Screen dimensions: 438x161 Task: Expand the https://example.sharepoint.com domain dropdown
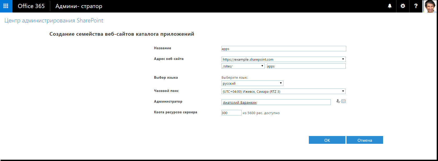[283, 59]
